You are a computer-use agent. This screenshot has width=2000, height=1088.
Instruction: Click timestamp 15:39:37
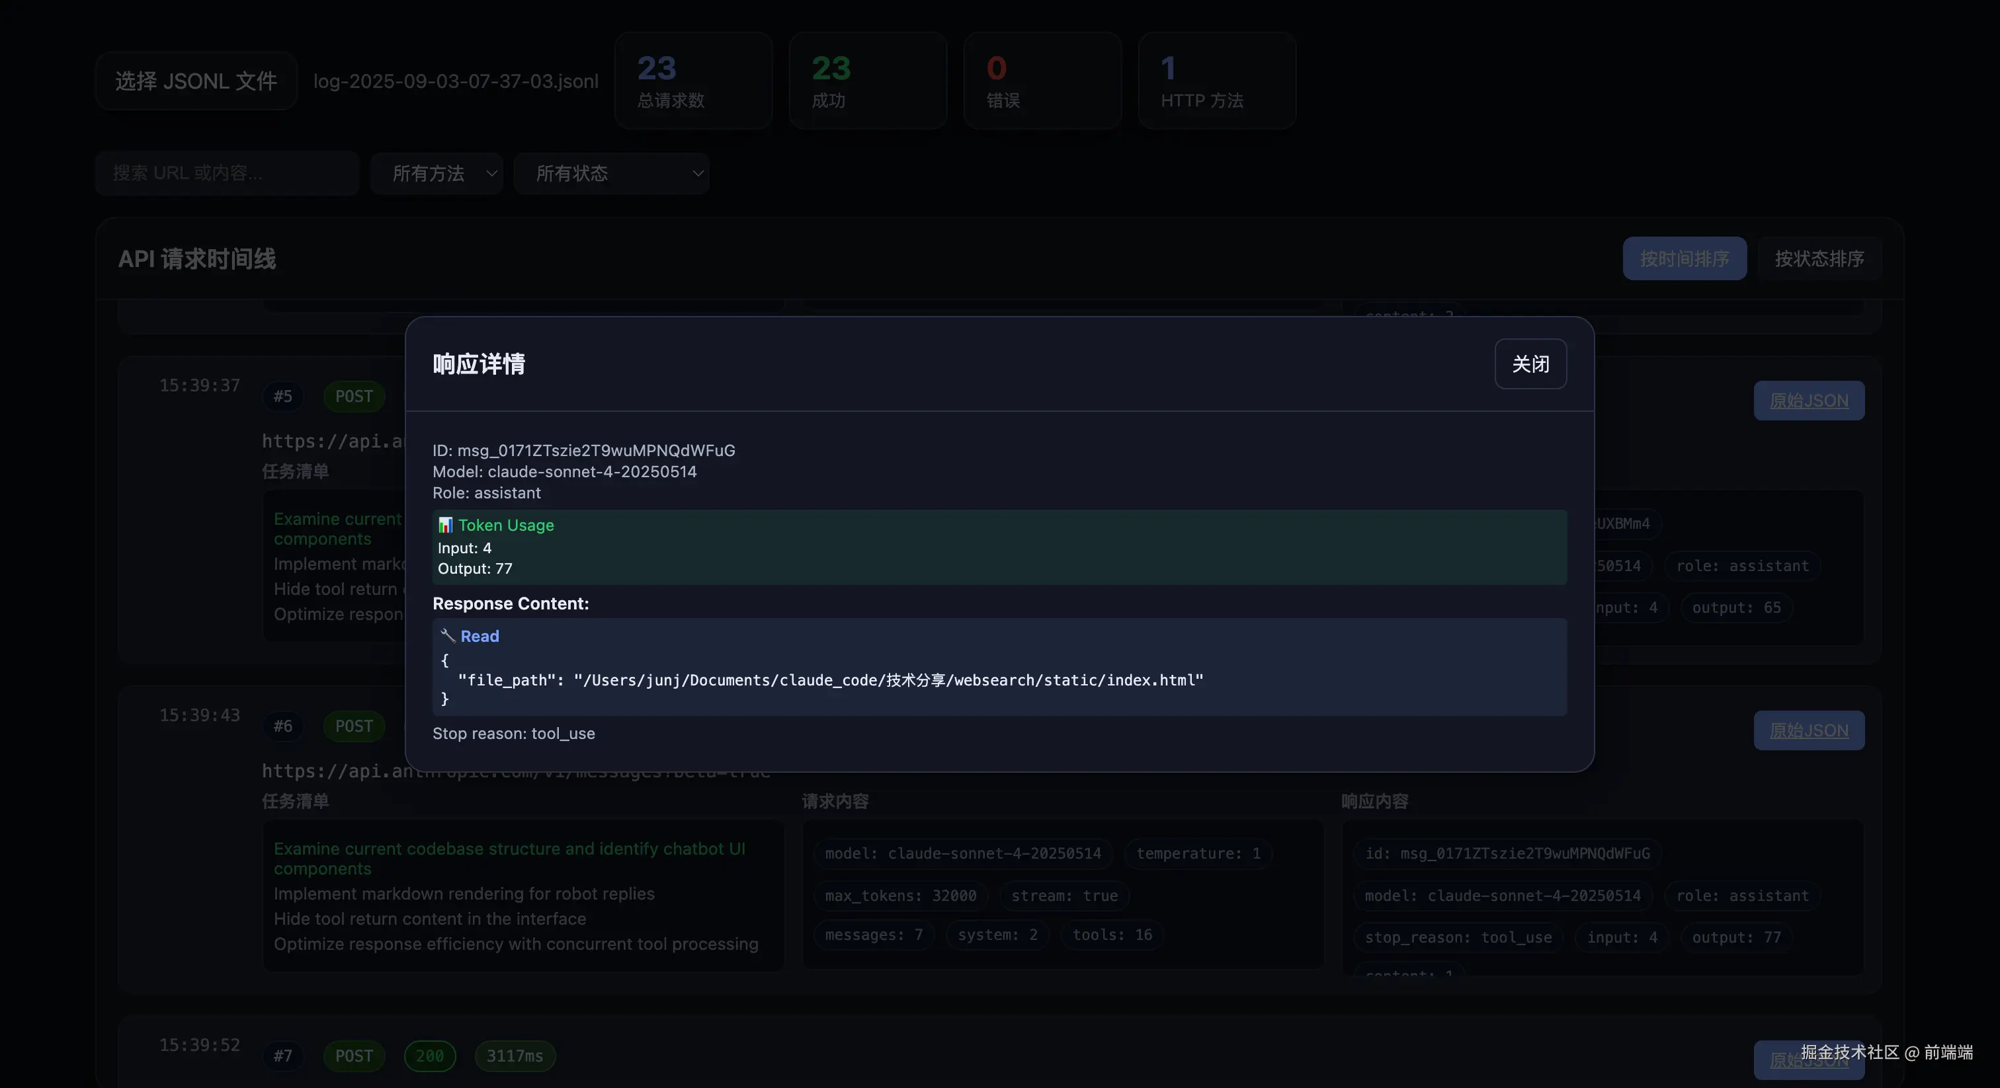[x=200, y=385]
